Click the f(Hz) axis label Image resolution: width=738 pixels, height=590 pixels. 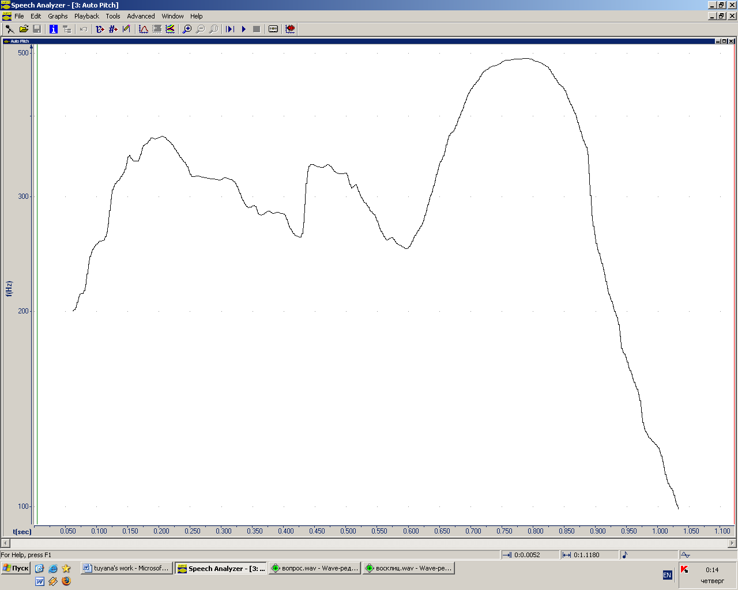pyautogui.click(x=9, y=289)
